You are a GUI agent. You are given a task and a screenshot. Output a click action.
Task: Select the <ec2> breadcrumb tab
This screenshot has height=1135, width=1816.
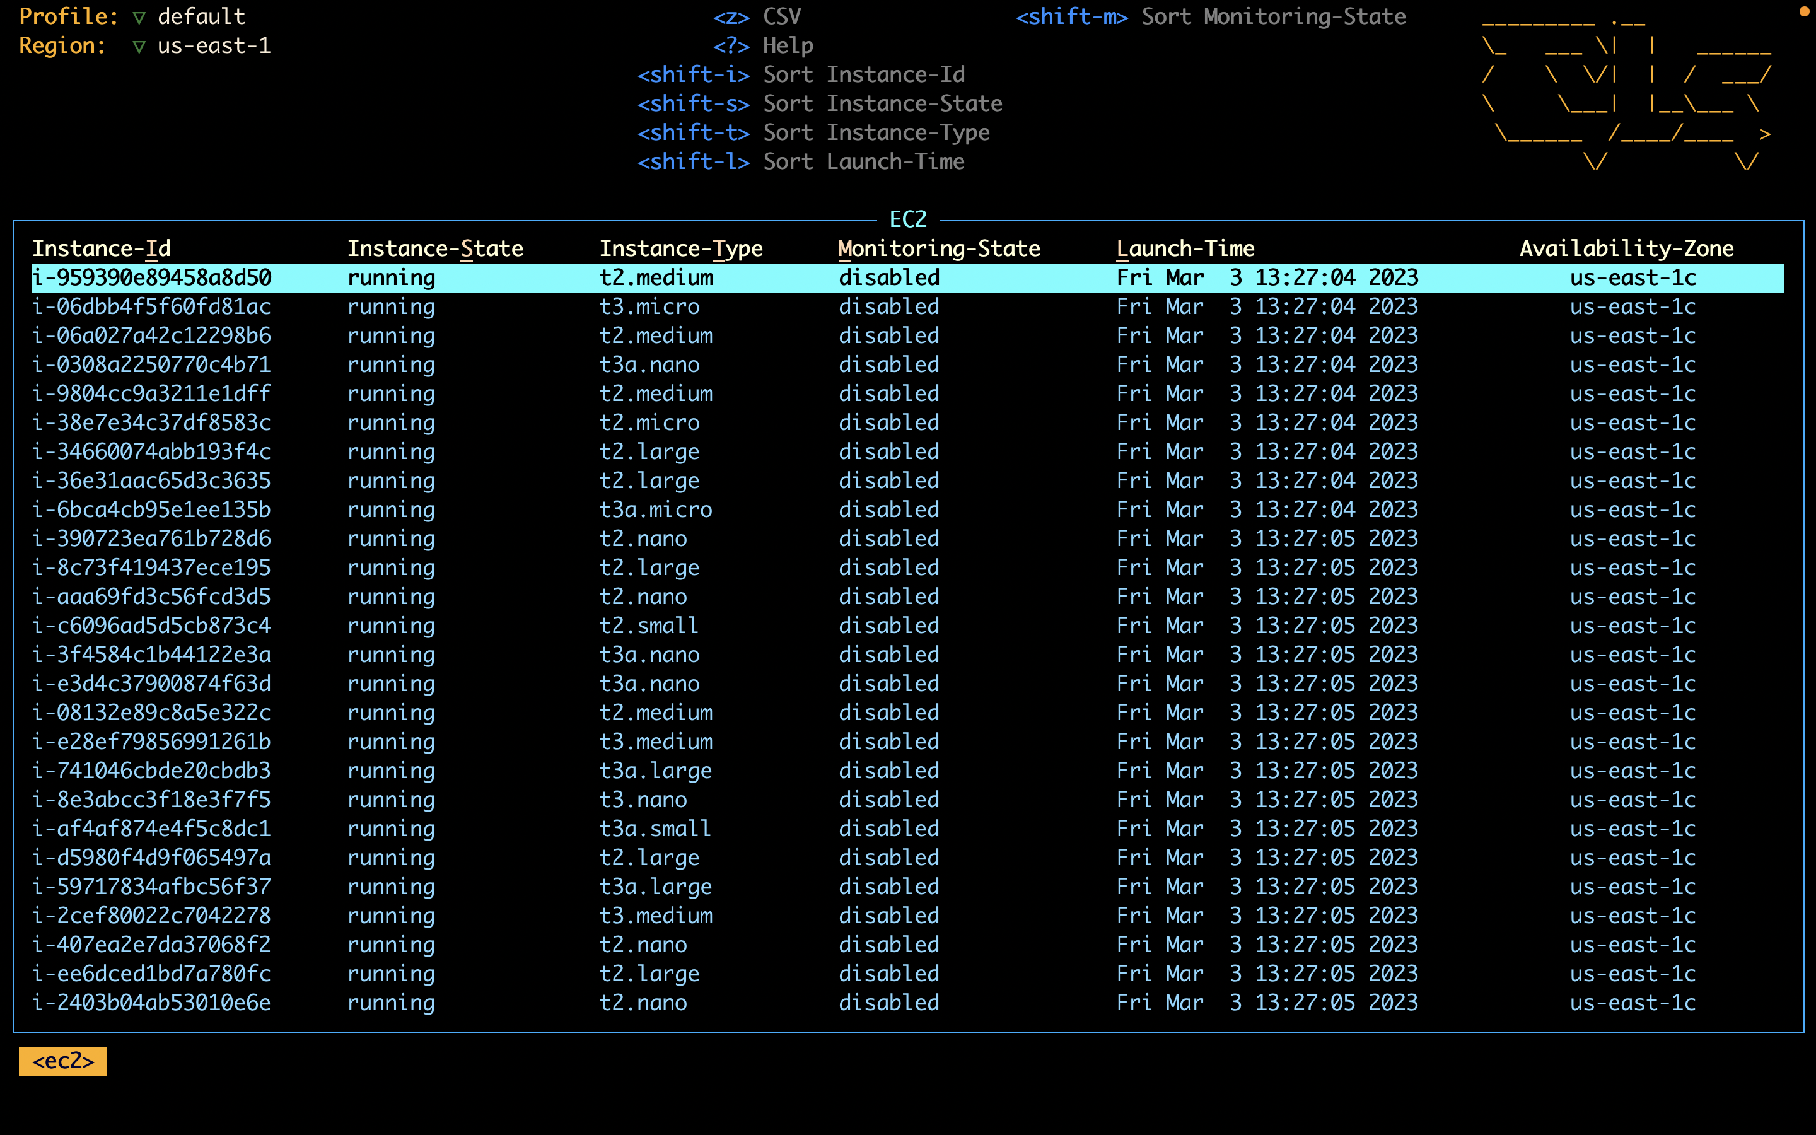pos(63,1061)
